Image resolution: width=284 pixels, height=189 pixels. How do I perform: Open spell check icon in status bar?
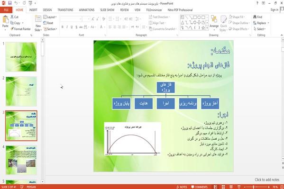pyautogui.click(x=21, y=187)
